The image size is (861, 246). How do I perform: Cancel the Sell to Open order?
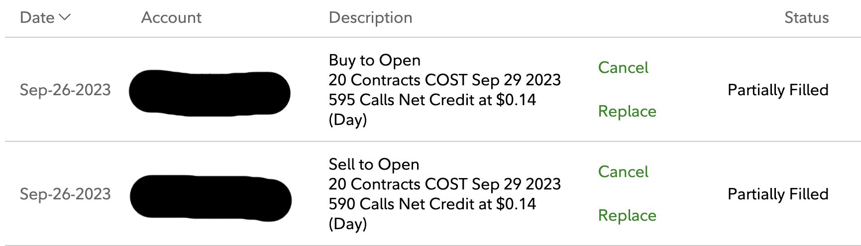(623, 172)
